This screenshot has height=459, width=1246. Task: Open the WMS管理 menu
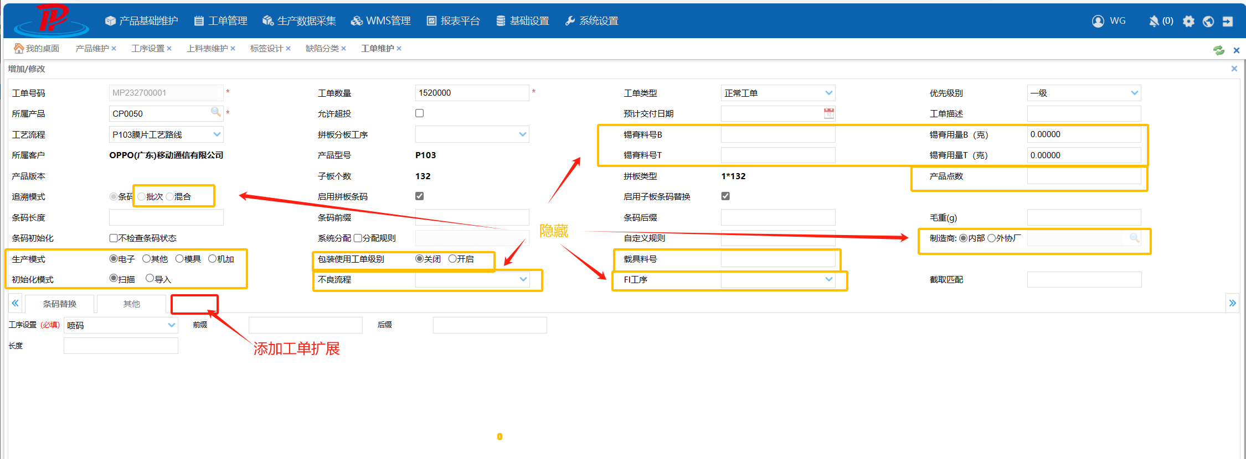[381, 21]
